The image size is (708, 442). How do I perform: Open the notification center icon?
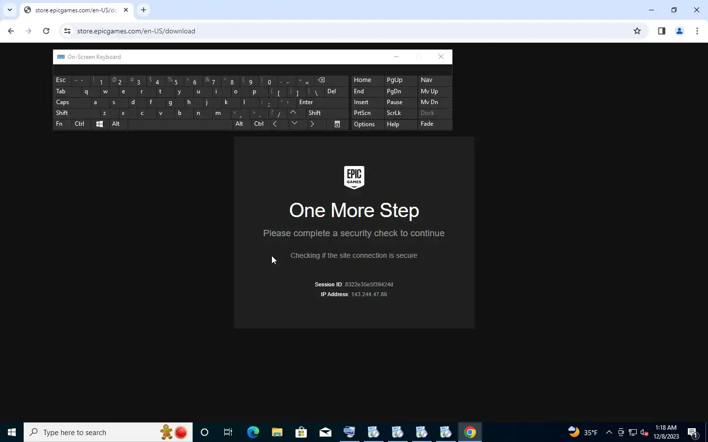(x=693, y=432)
